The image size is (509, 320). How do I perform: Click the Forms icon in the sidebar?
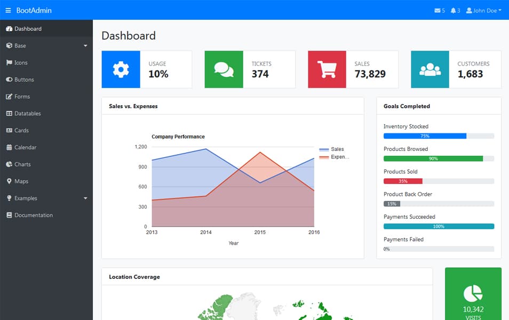click(x=9, y=97)
